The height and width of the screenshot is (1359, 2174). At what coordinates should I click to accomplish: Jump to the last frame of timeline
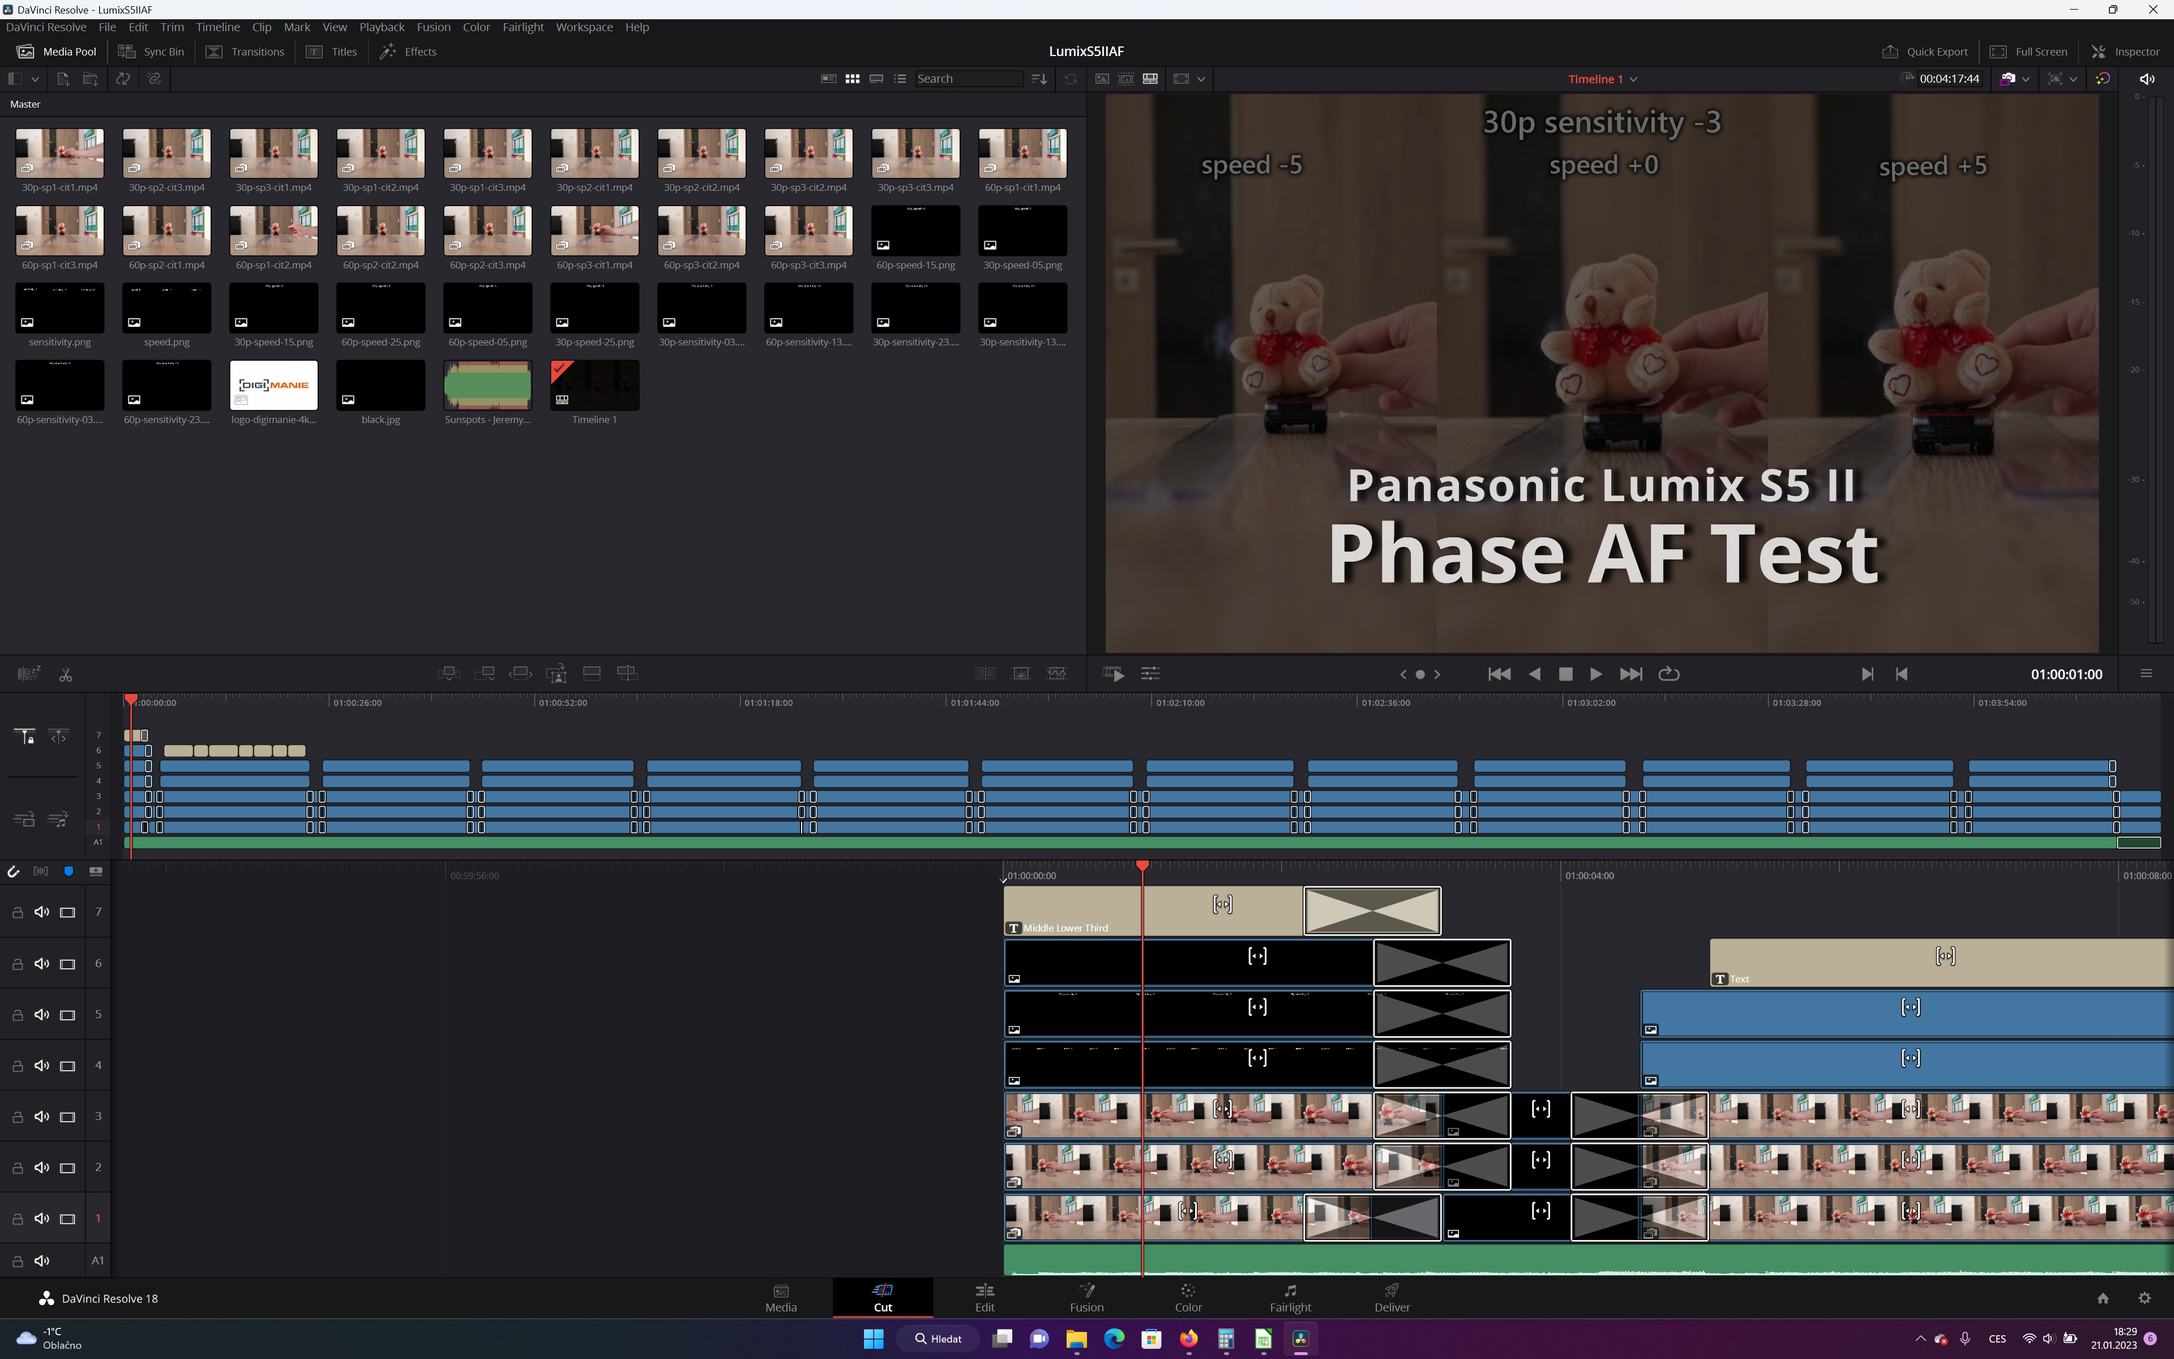[1630, 674]
